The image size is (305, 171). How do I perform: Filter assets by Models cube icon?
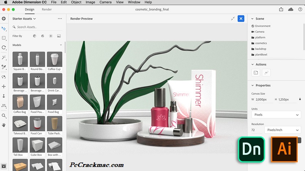click(35, 36)
